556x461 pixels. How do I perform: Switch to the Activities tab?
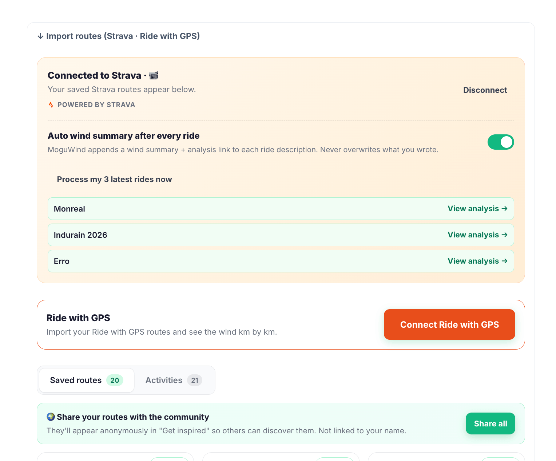tap(174, 380)
